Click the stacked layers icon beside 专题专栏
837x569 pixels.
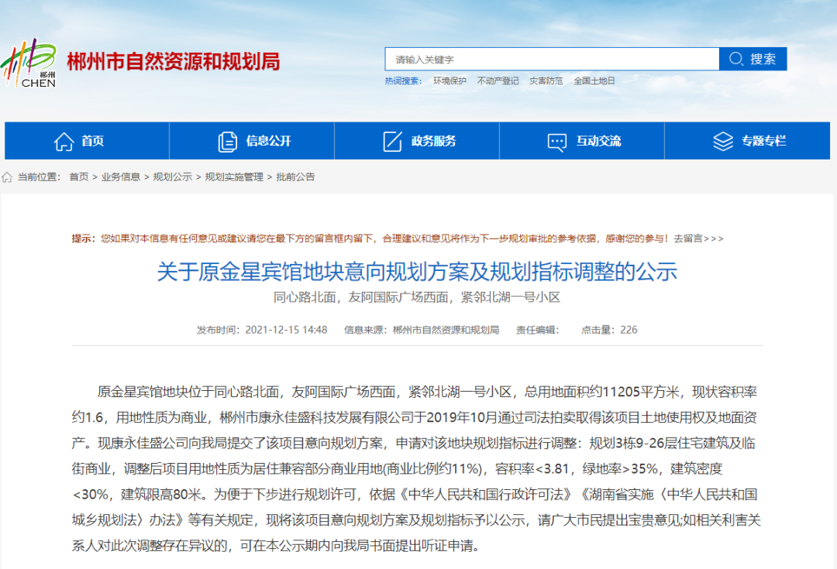click(723, 140)
